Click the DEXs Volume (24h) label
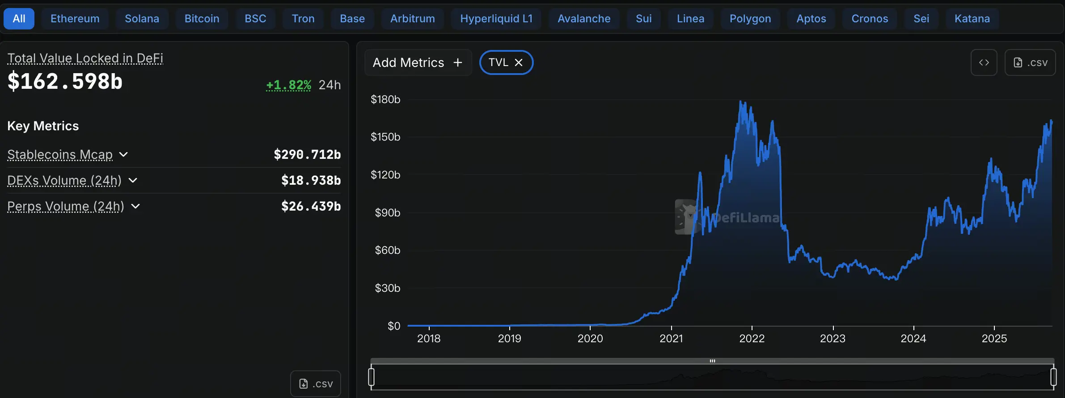 [x=64, y=180]
